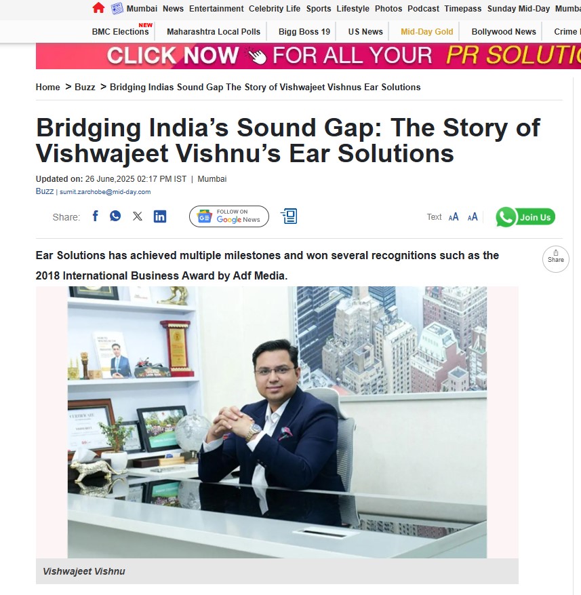Decrease article text size
The width and height of the screenshot is (581, 595).
click(454, 216)
